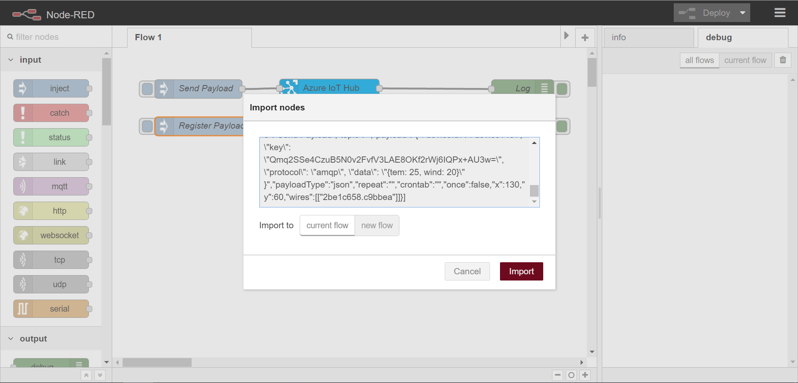
Task: Select the inject node in the palette
Action: (52, 88)
